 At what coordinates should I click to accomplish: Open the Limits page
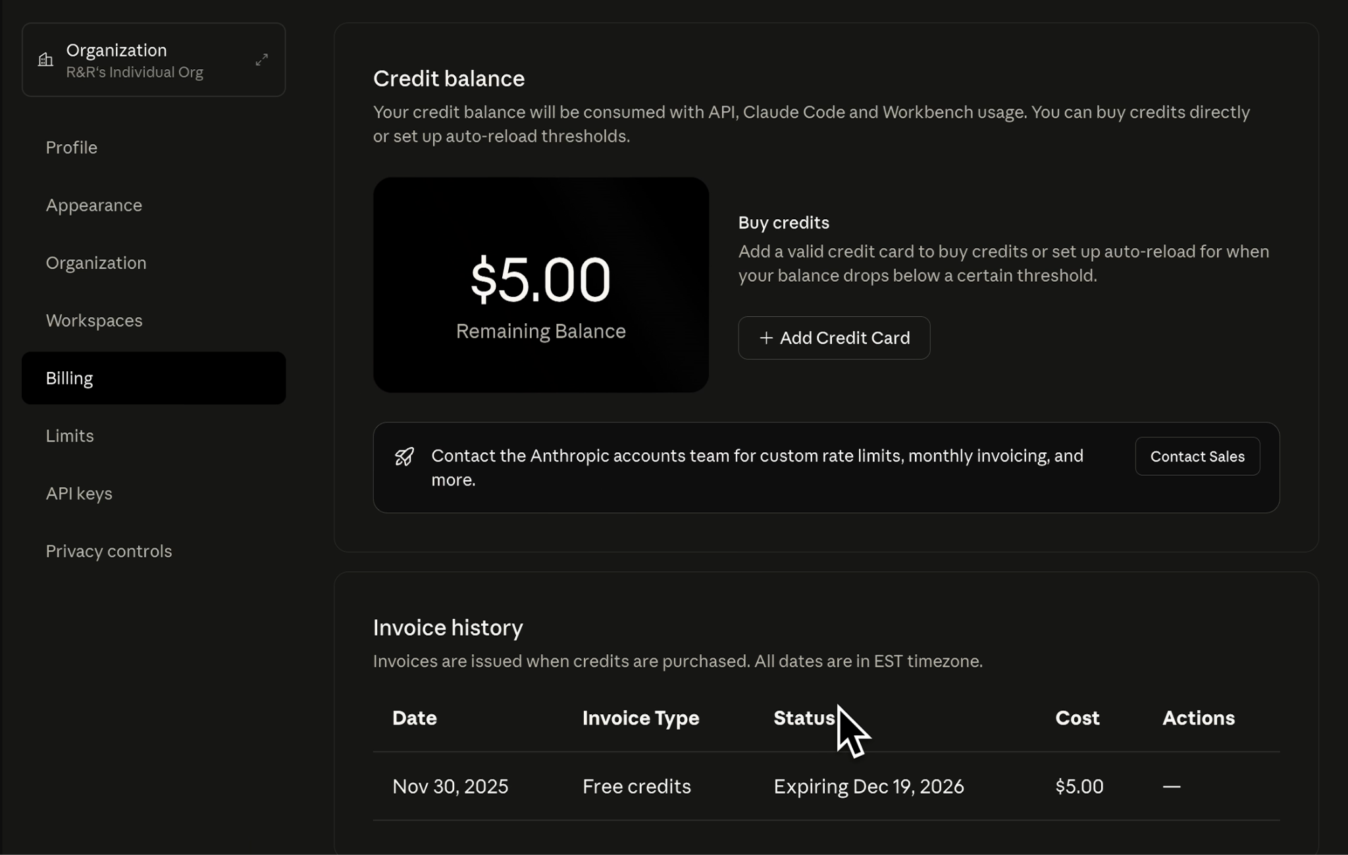pyautogui.click(x=70, y=436)
